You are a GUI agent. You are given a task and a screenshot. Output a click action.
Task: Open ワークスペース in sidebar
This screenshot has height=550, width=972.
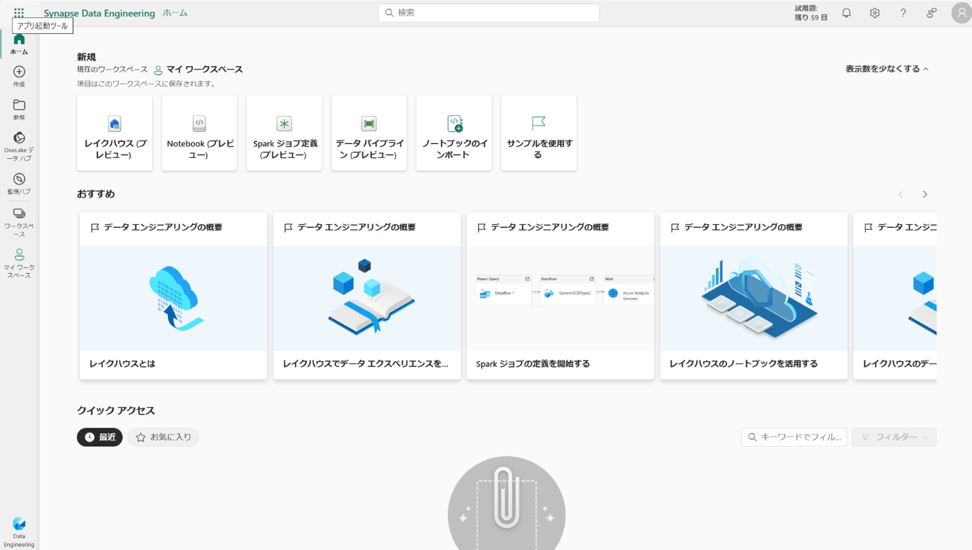(19, 221)
